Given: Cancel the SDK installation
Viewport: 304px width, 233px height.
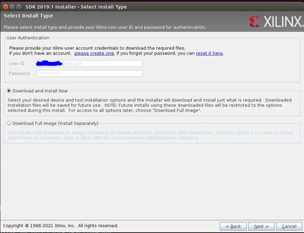Looking at the screenshot, I should (289, 226).
